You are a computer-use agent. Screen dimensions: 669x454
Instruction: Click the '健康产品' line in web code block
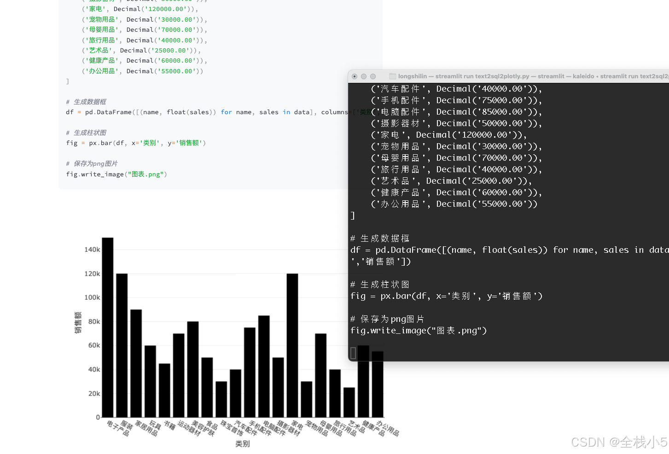coord(145,60)
